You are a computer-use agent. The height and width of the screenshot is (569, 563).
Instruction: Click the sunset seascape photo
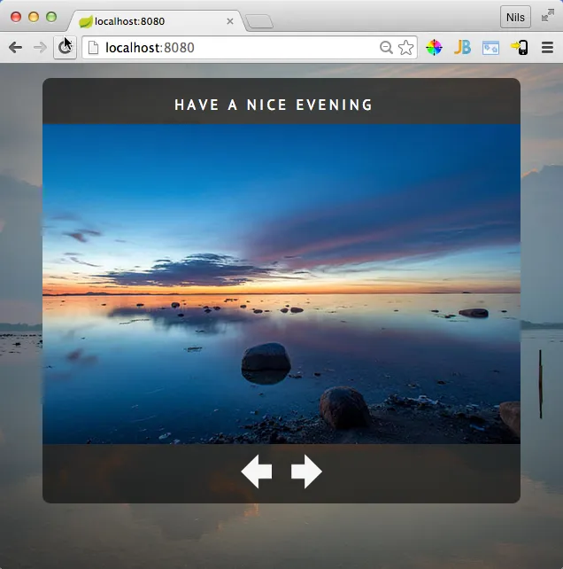tap(281, 284)
